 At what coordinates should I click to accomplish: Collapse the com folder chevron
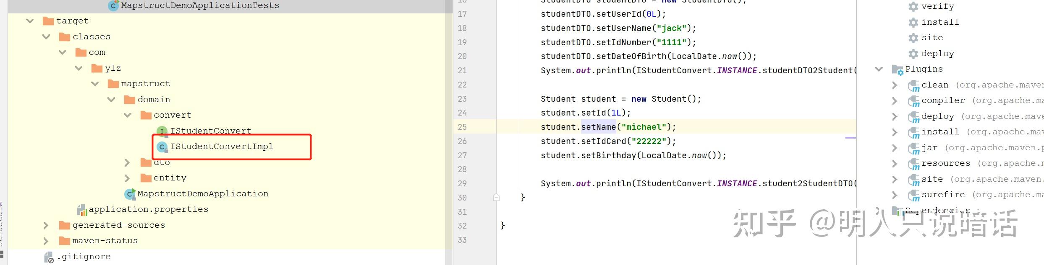tap(63, 52)
